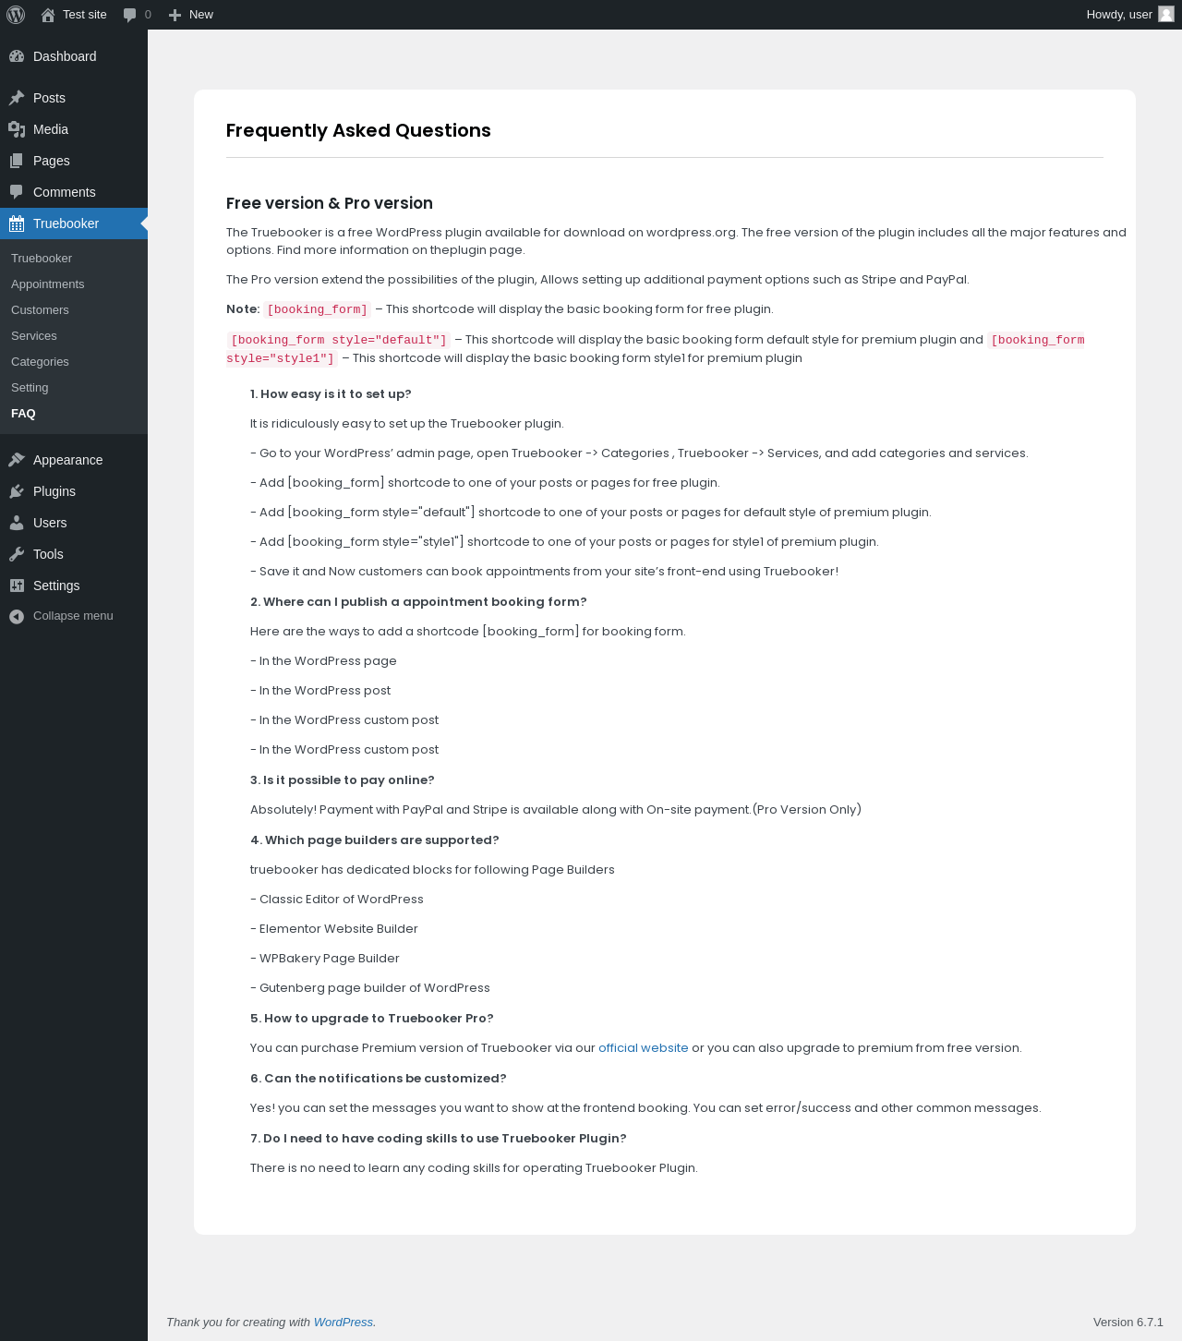Open the Setting submenu under Truebooker
1182x1341 pixels.
tap(30, 388)
